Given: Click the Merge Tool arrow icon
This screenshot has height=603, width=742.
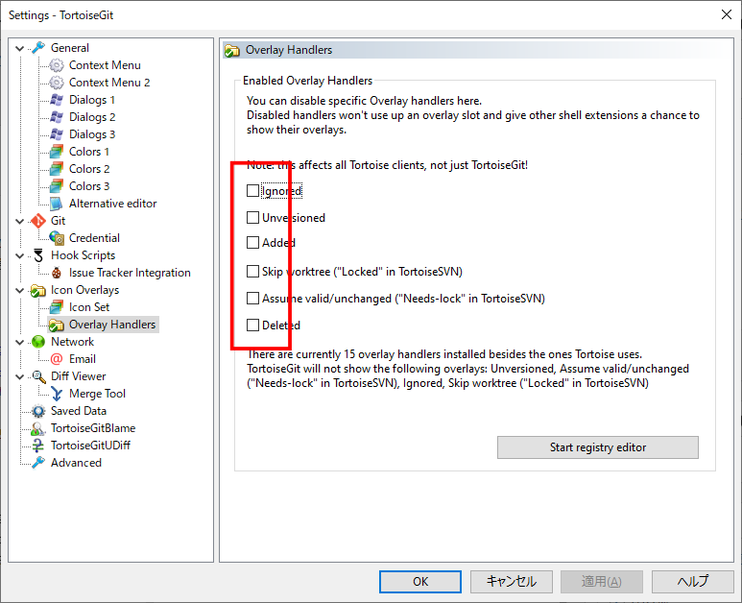Looking at the screenshot, I should point(57,394).
